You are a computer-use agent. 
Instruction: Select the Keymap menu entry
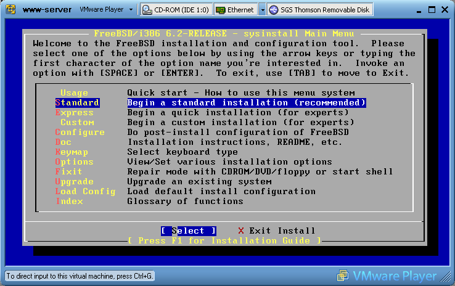[x=72, y=152]
